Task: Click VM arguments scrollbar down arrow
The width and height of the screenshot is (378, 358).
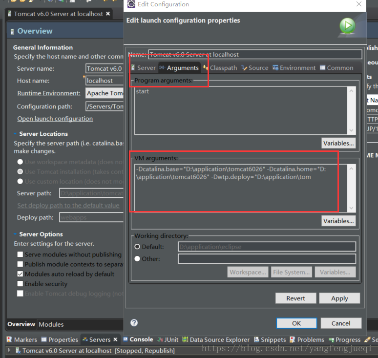Action: click(x=351, y=208)
